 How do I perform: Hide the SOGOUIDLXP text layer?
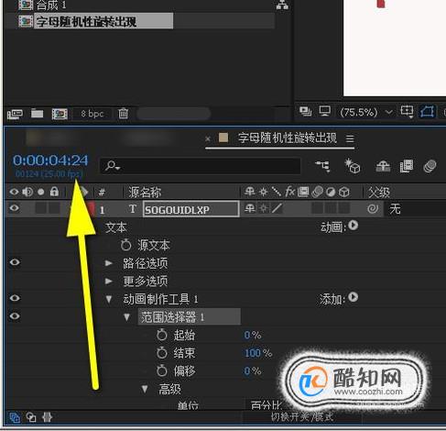pos(15,208)
